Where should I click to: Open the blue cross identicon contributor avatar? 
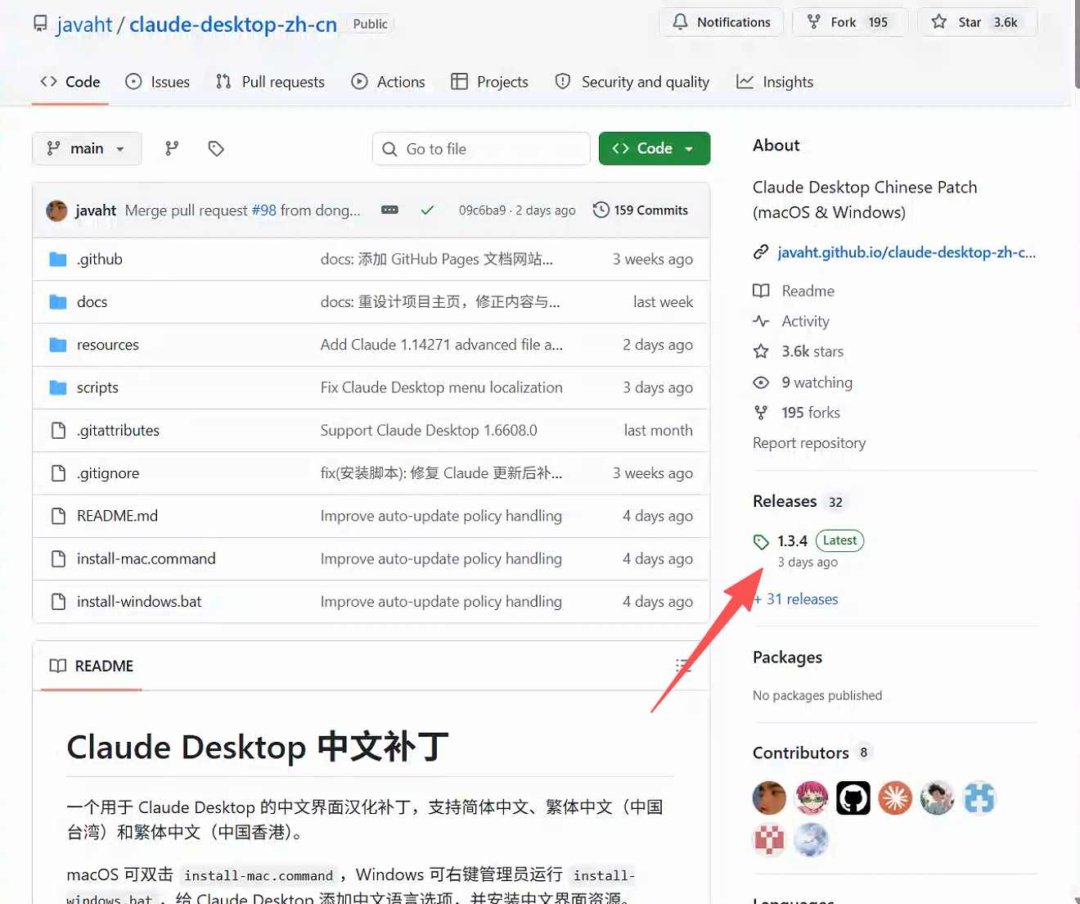pos(979,798)
